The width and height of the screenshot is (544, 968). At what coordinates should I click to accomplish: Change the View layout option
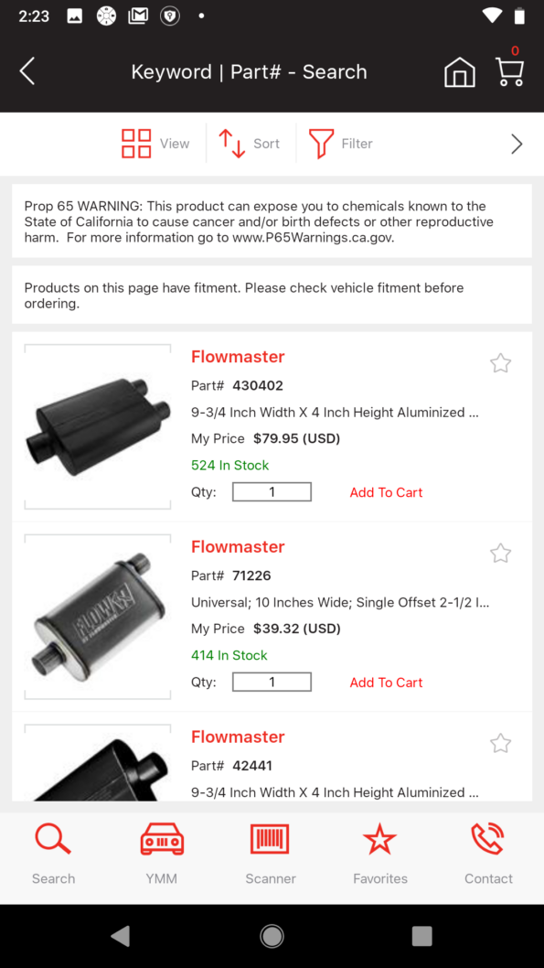(x=155, y=144)
